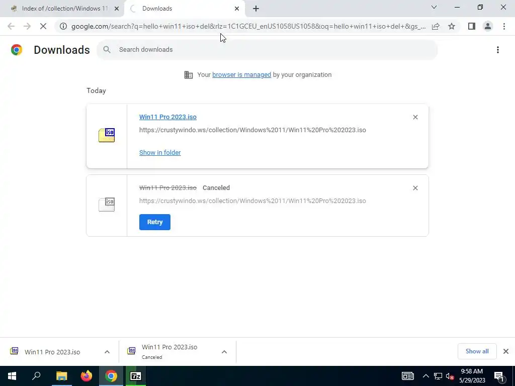Toggle the browser side panel
Screen dimensions: 515x386
472,26
